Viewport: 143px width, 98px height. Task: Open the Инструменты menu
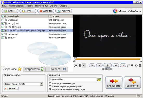pyautogui.click(x=41, y=6)
